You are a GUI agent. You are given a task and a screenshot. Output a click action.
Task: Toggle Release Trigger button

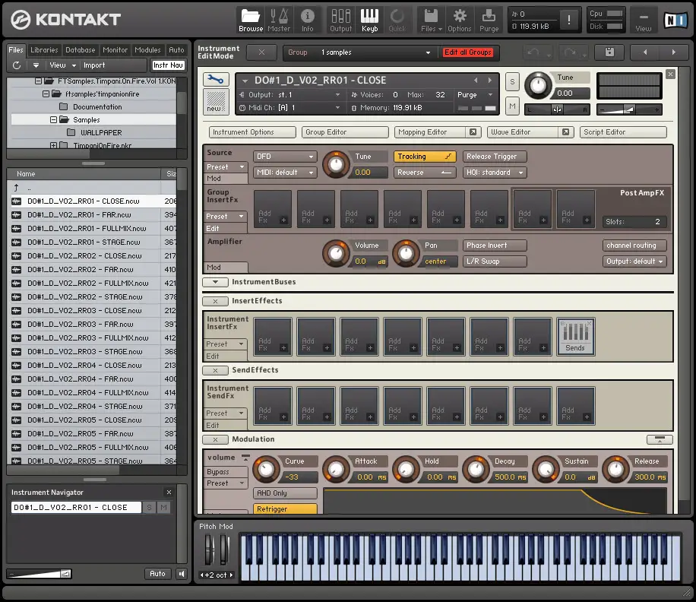pyautogui.click(x=495, y=157)
